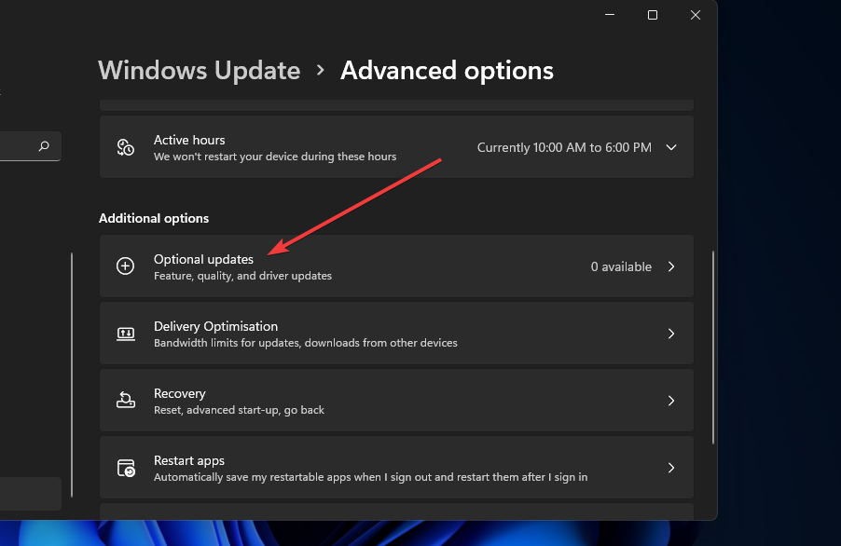The image size is (841, 546).
Task: Click the sidebar search input field
Action: pyautogui.click(x=30, y=145)
